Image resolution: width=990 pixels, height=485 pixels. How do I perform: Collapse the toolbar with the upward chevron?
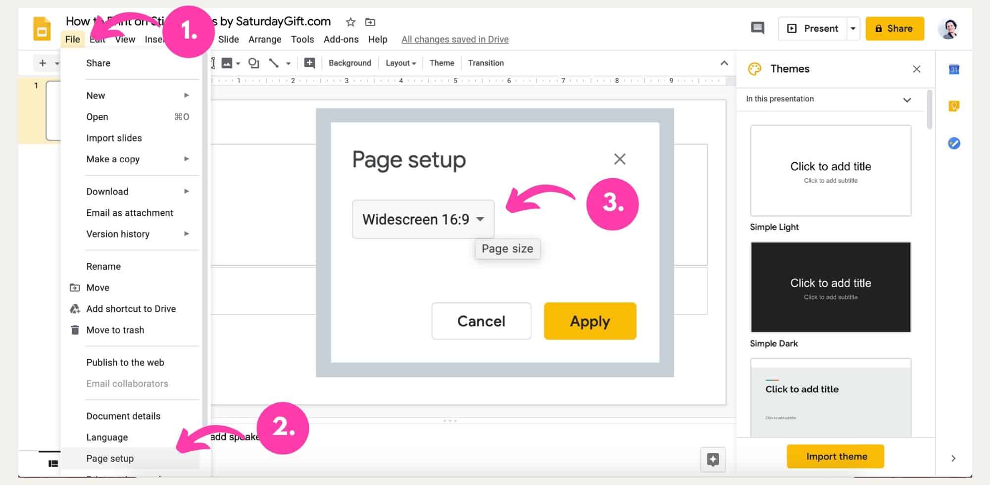[x=724, y=63]
